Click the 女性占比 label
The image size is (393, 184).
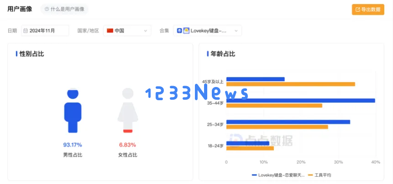(127, 155)
